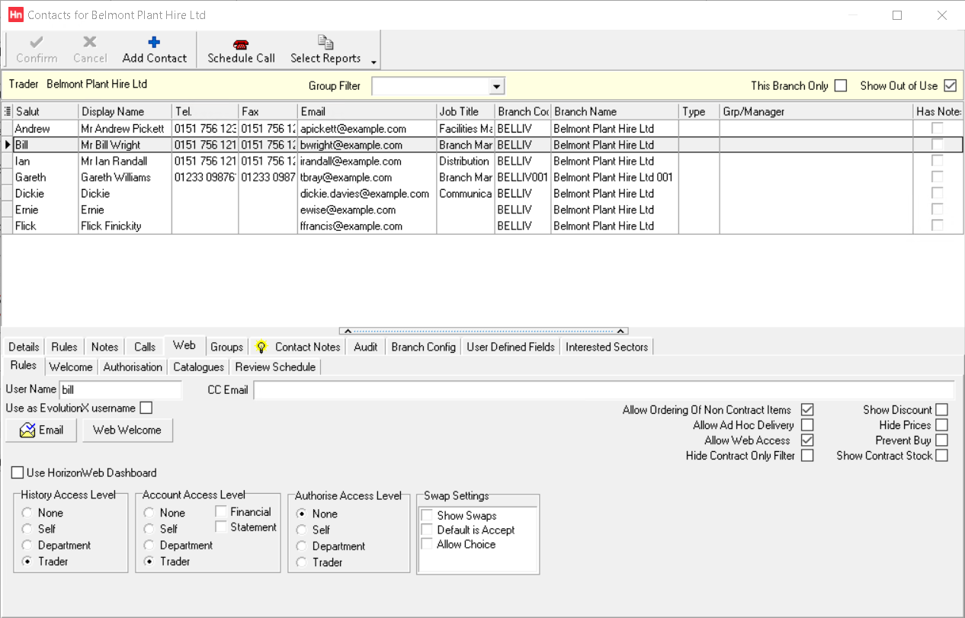Click Has Notes checkbox for Ian Randall

pyautogui.click(x=937, y=161)
